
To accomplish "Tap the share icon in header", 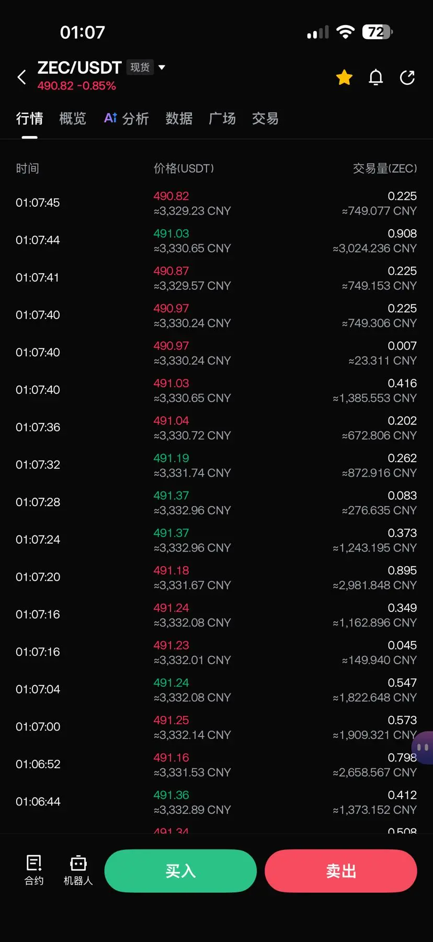I will pyautogui.click(x=407, y=77).
